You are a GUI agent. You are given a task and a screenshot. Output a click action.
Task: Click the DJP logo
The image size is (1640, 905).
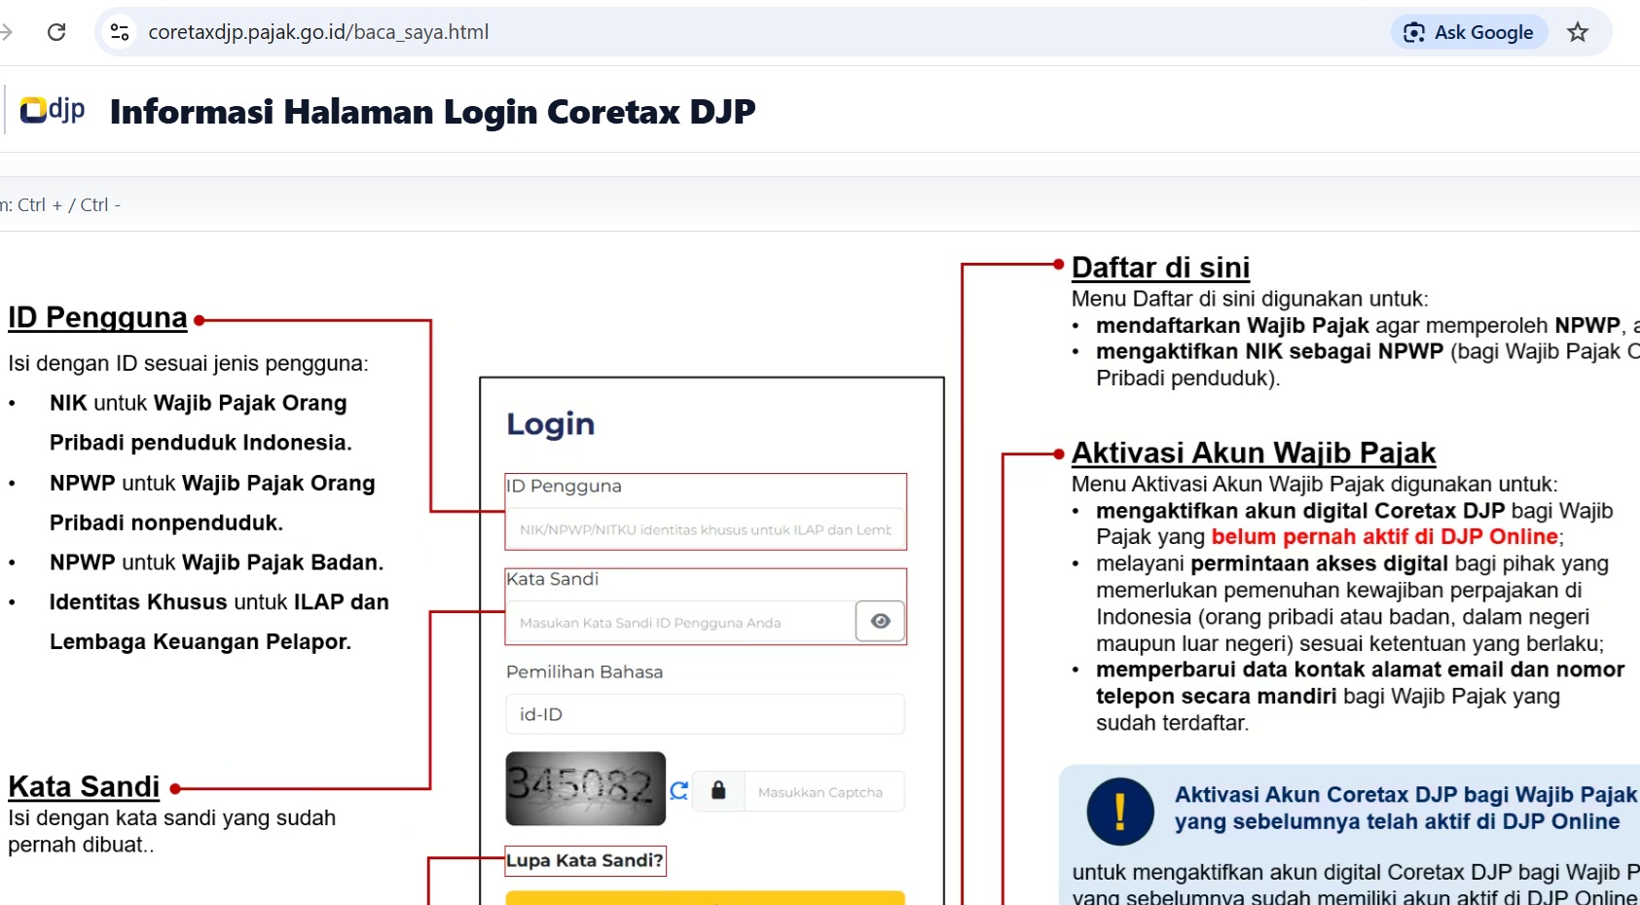pyautogui.click(x=53, y=110)
